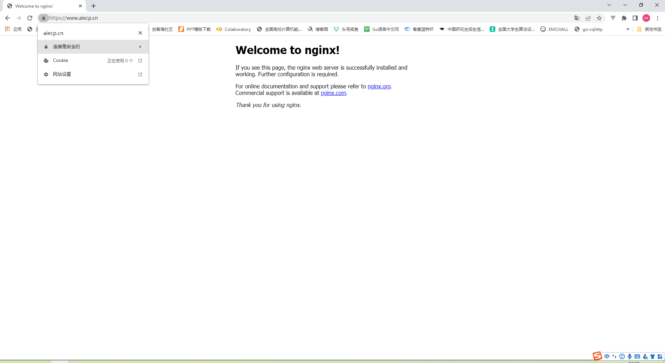Close the aiecp.cn site info popup
This screenshot has height=363, width=665.
click(x=140, y=33)
